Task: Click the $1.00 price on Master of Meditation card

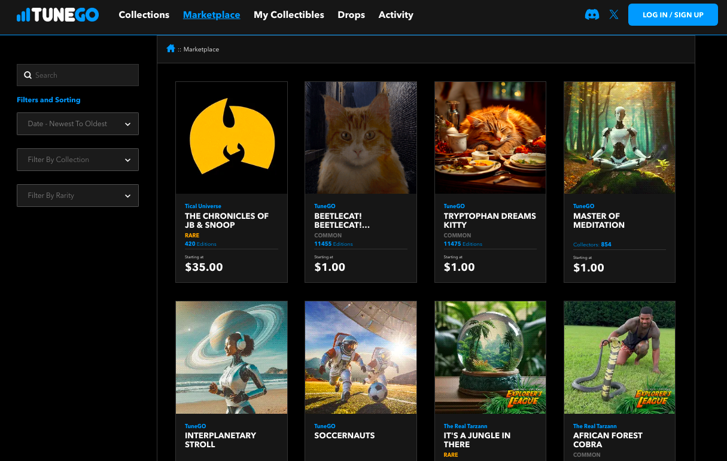Action: pyautogui.click(x=589, y=268)
